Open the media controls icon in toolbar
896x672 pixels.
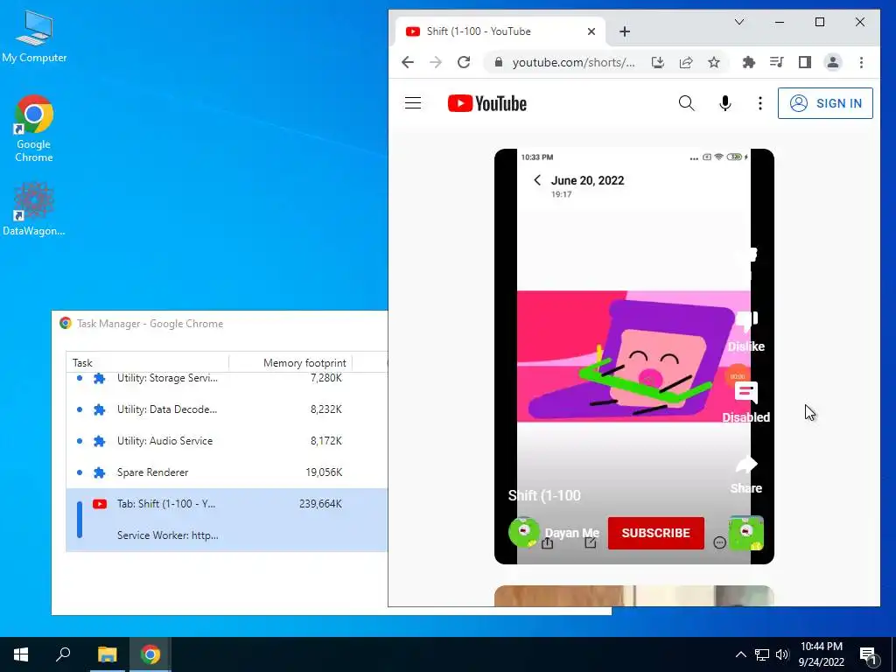point(777,62)
